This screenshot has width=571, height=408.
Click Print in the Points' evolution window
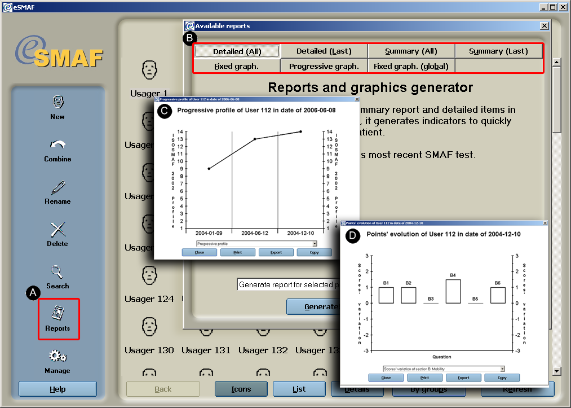coord(424,378)
